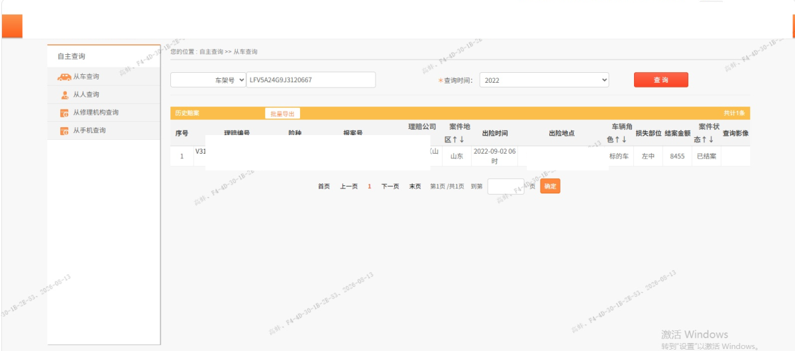The image size is (795, 351).
Task: Click the red 查询 search button
Action: click(661, 79)
